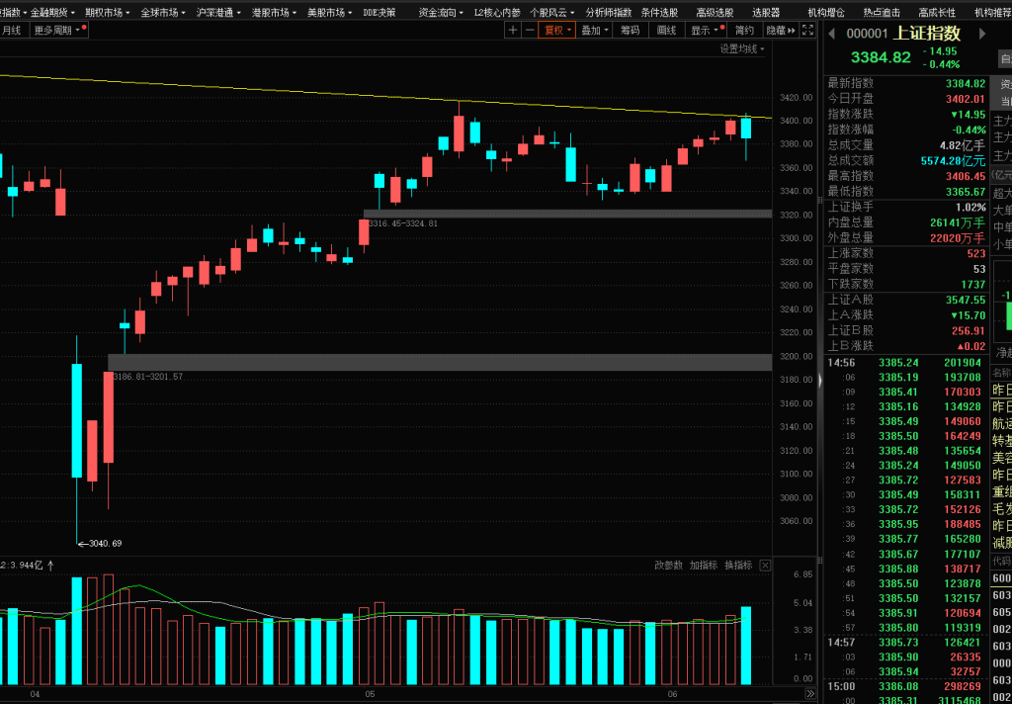
Task: Open 热点追击 menu item
Action: (882, 12)
